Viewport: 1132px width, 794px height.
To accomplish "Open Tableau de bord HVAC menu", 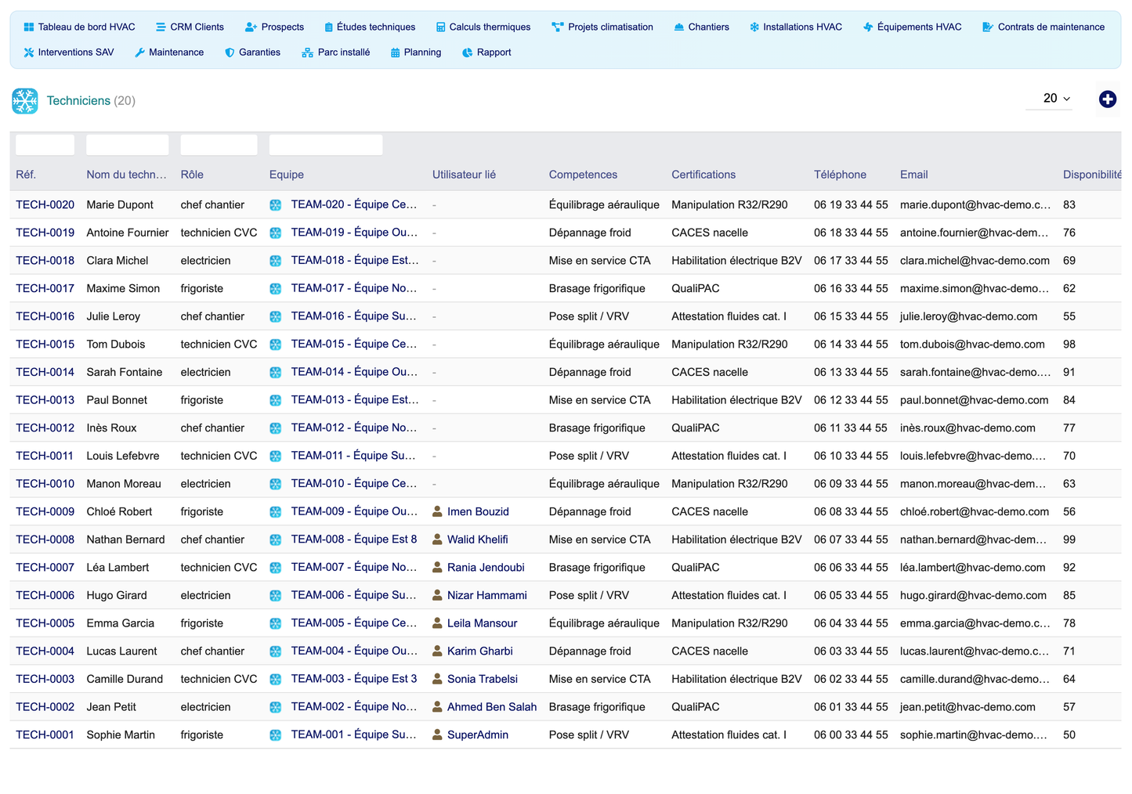I will [79, 27].
